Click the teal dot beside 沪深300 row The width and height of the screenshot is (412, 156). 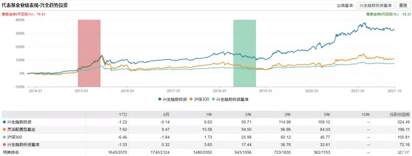[4, 137]
